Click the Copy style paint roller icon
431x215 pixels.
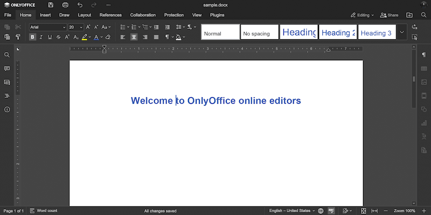[x=18, y=37]
